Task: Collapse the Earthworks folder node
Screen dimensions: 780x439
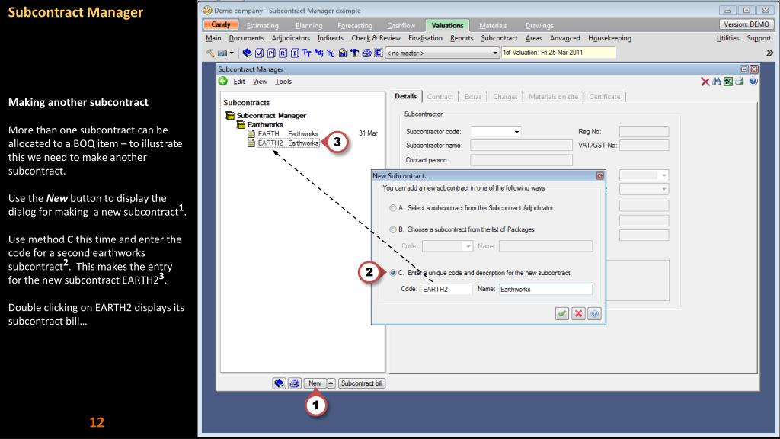Action: coord(241,124)
